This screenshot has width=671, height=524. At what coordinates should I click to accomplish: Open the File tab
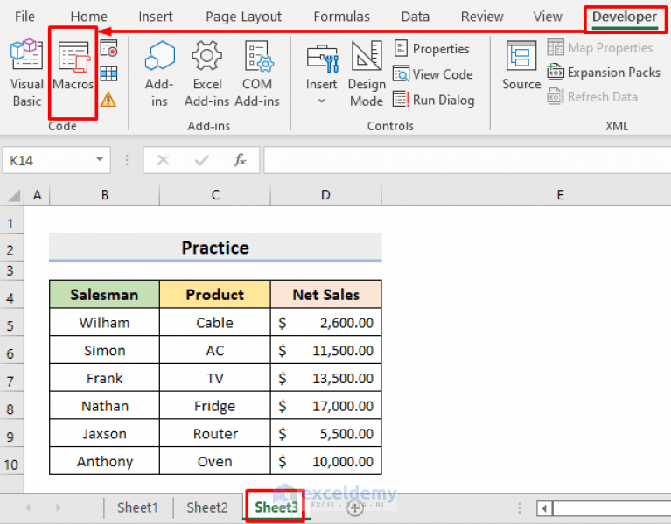(24, 17)
